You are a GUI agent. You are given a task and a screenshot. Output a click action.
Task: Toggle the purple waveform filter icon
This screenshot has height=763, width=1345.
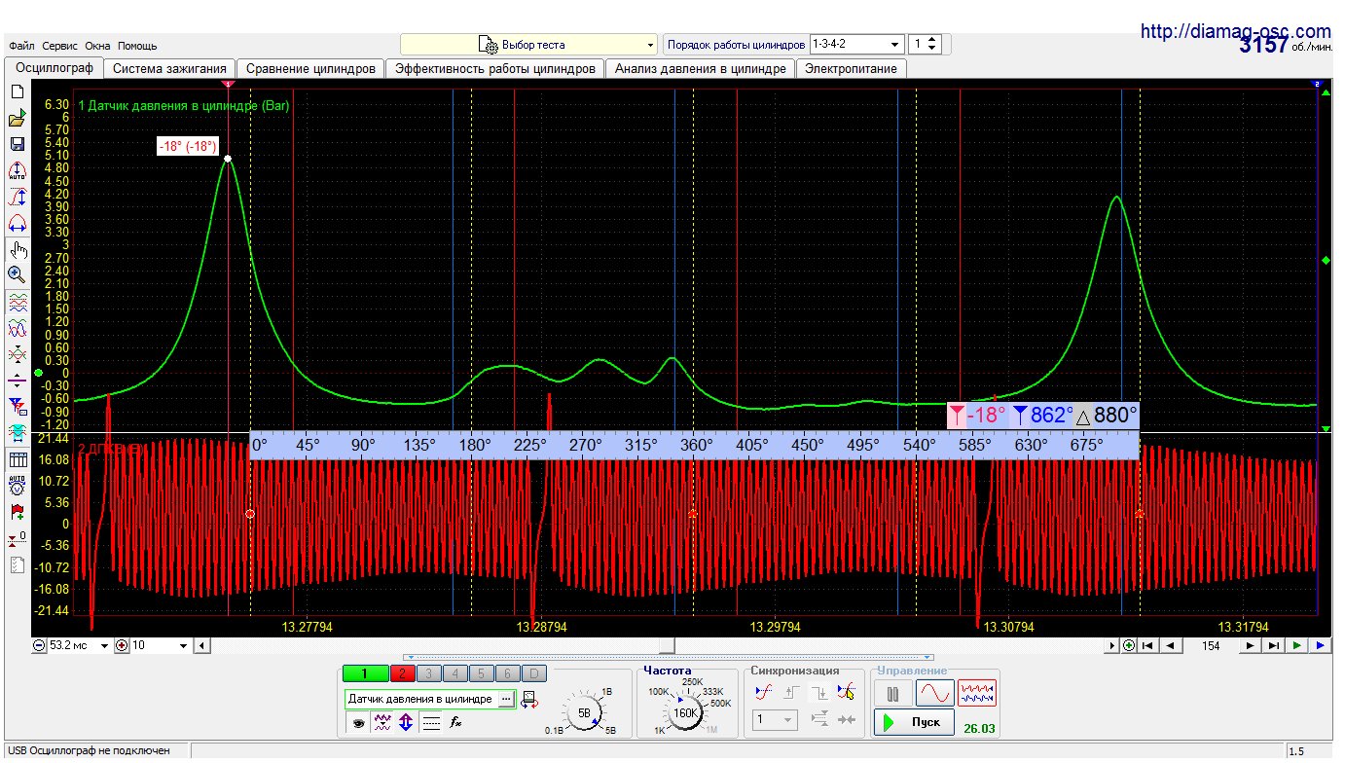click(x=382, y=722)
